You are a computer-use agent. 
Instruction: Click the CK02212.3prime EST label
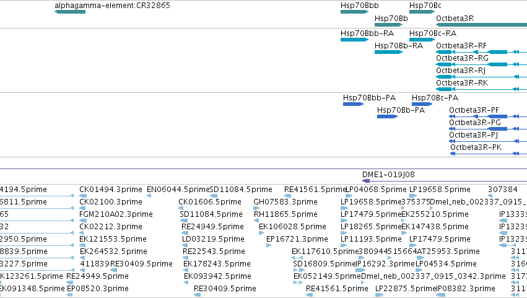[x=111, y=227]
